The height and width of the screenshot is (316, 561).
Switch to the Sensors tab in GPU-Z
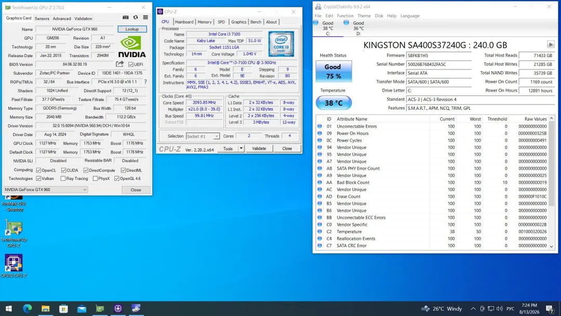pos(42,18)
